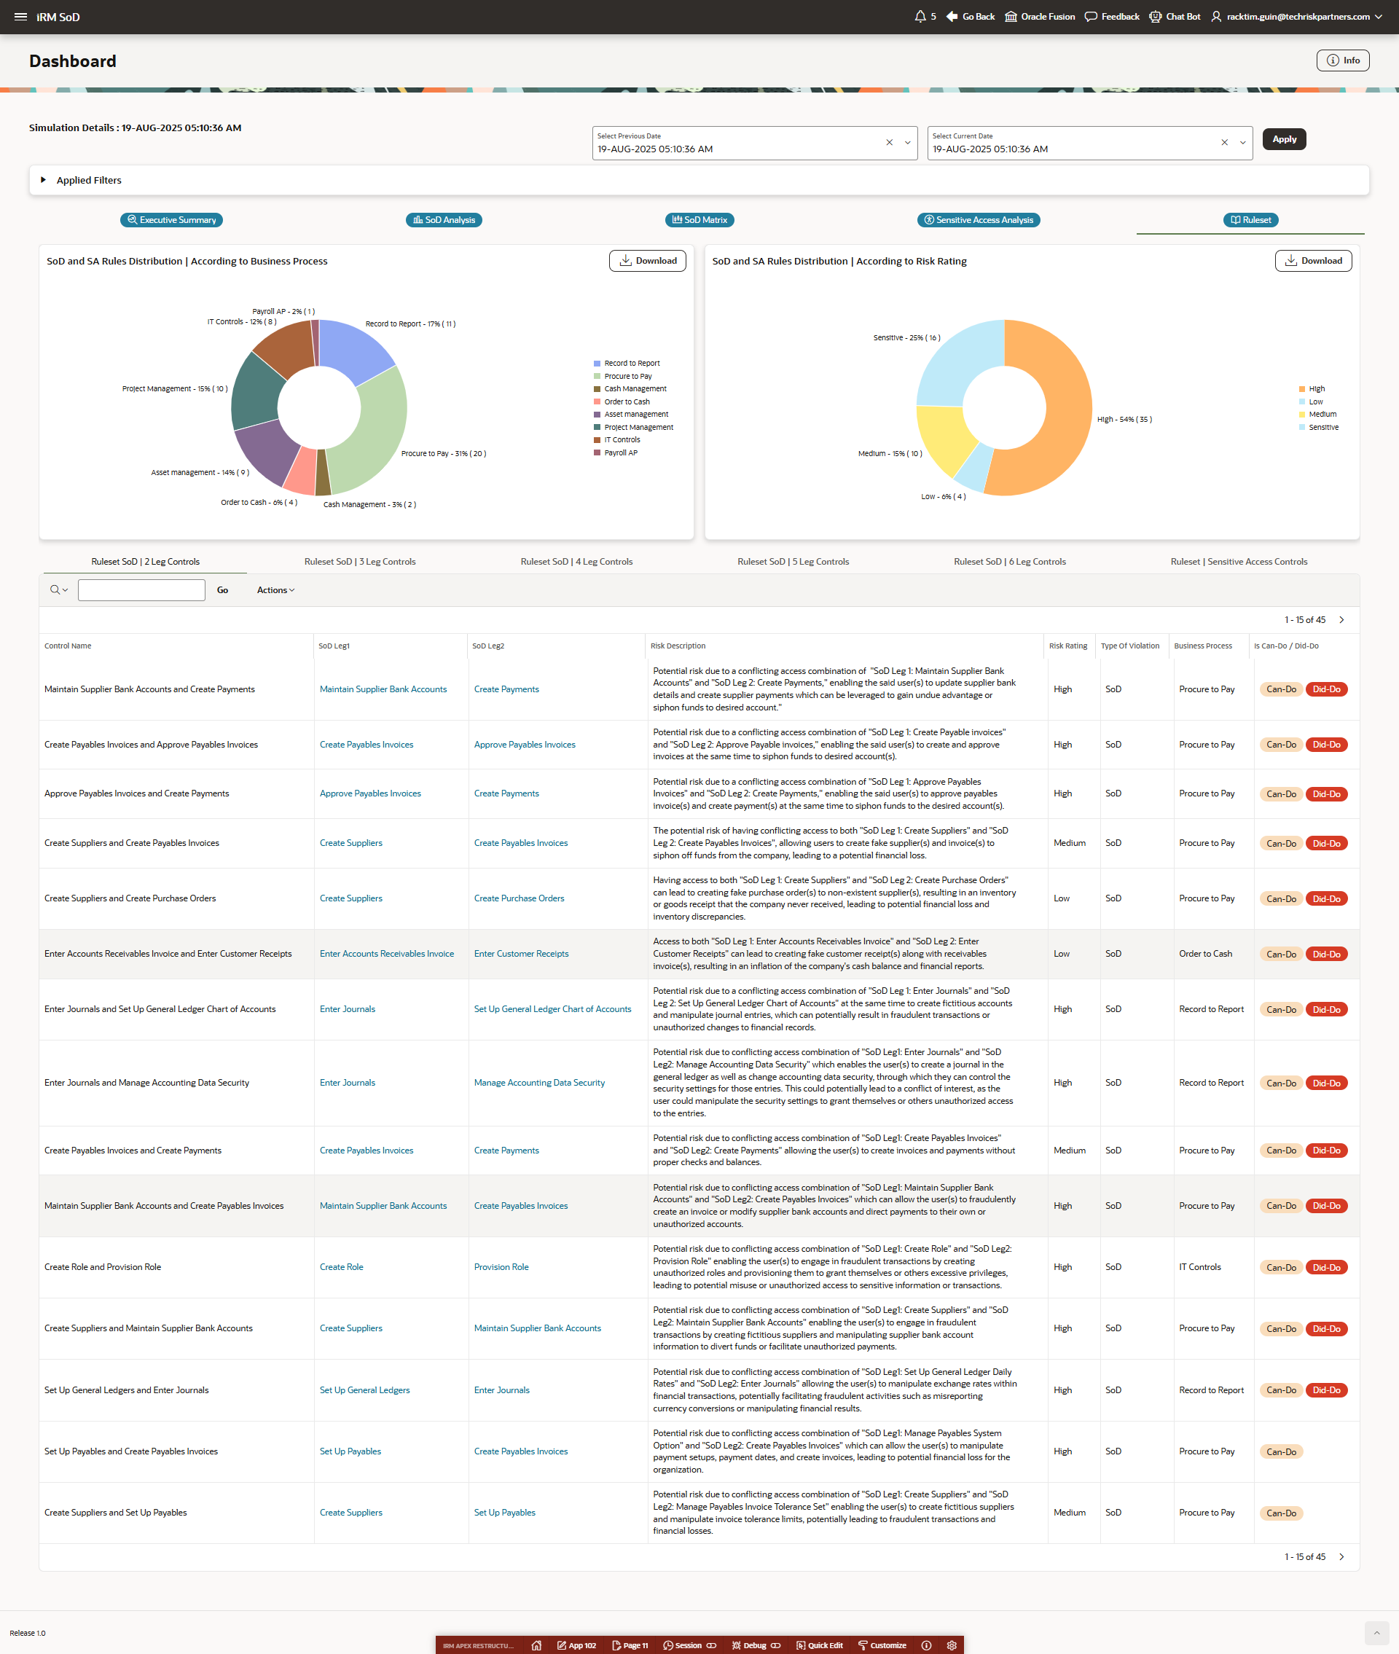Open the Maintain Supplier Bank Accounts link
The height and width of the screenshot is (1654, 1399).
pyautogui.click(x=383, y=689)
